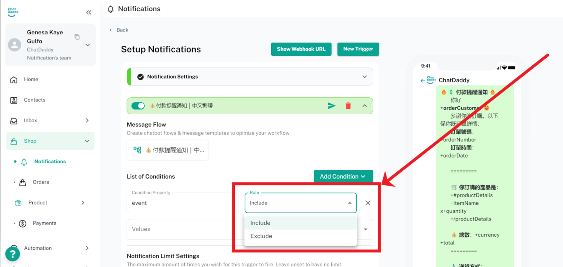
Task: Open the 付款提醒通知 message flow card
Action: pyautogui.click(x=168, y=150)
